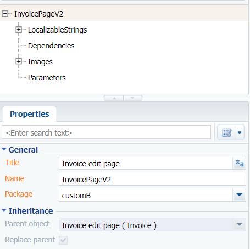Open the view mode dropdown arrow
The height and width of the screenshot is (249, 250).
(x=240, y=132)
